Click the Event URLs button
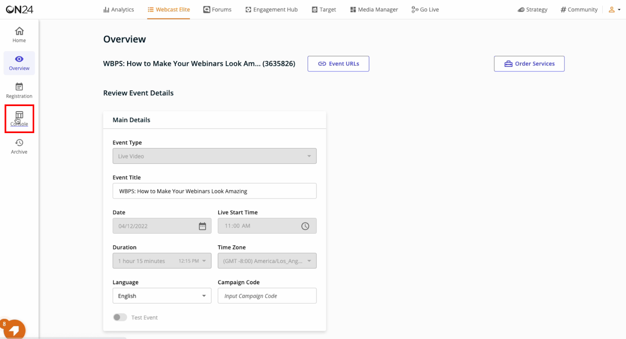 338,64
